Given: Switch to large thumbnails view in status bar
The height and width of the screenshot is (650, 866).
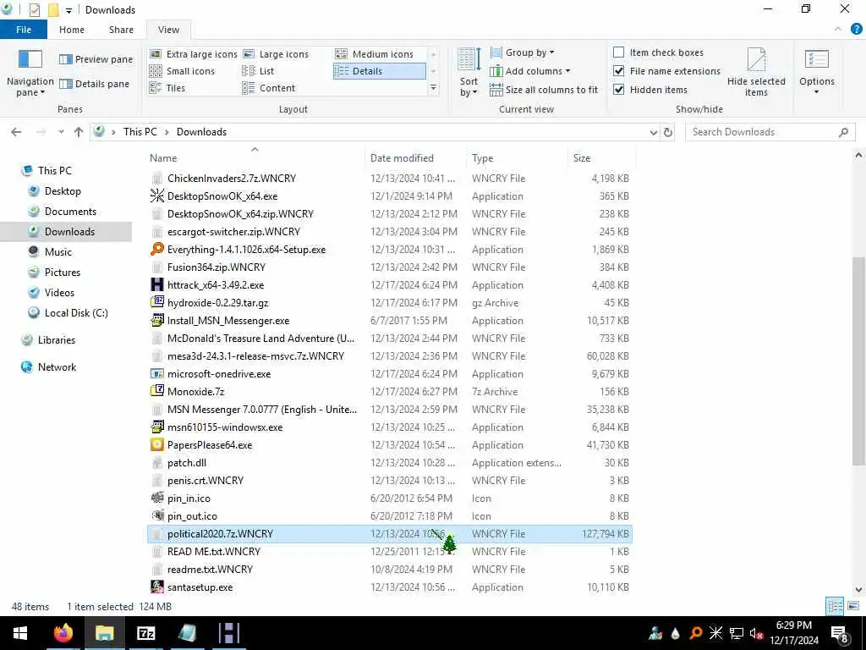Looking at the screenshot, I should pyautogui.click(x=853, y=606).
